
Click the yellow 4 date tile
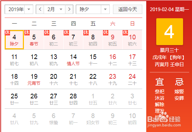pos(169,32)
